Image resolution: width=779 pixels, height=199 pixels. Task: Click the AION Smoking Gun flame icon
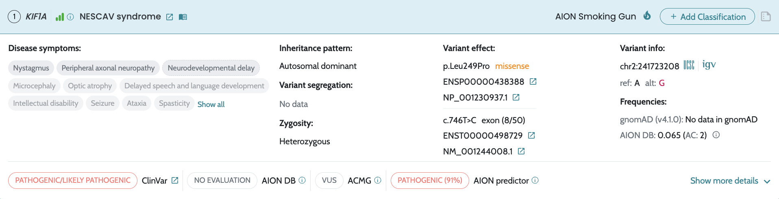tap(647, 16)
